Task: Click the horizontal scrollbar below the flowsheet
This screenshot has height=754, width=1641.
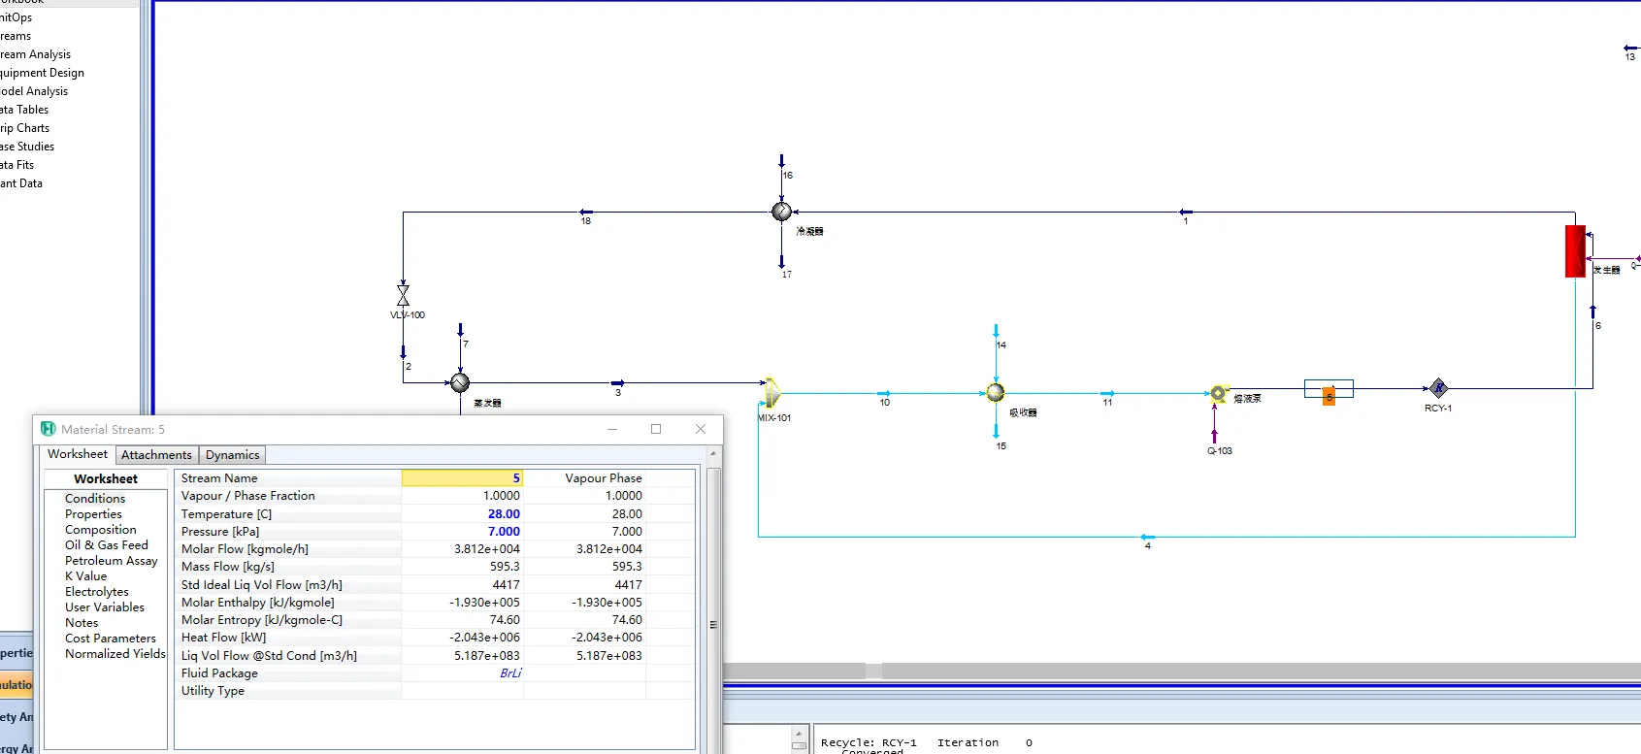Action: click(1182, 672)
